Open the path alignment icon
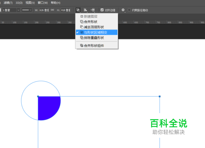The width and height of the screenshot is (205, 148). click(86, 10)
